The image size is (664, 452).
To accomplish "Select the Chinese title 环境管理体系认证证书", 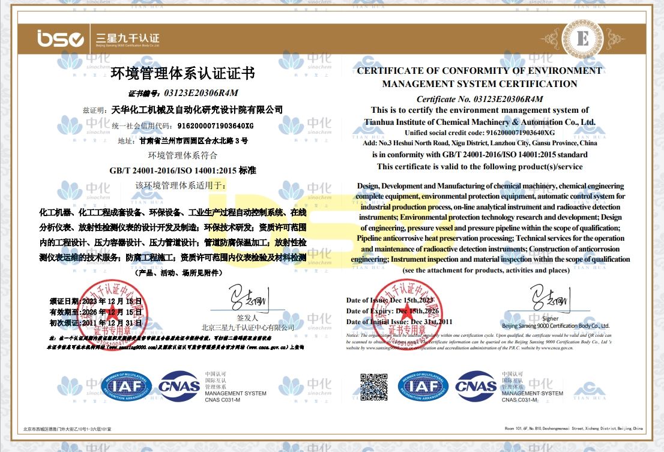I will coord(183,73).
